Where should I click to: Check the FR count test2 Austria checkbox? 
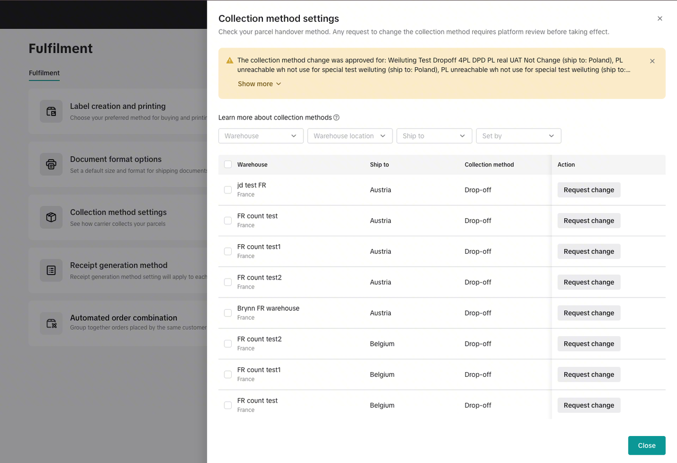[228, 282]
